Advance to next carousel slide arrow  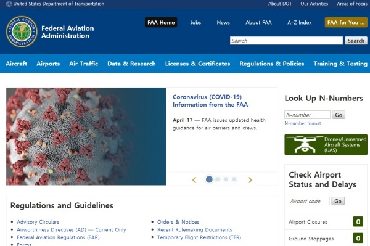click(x=250, y=180)
